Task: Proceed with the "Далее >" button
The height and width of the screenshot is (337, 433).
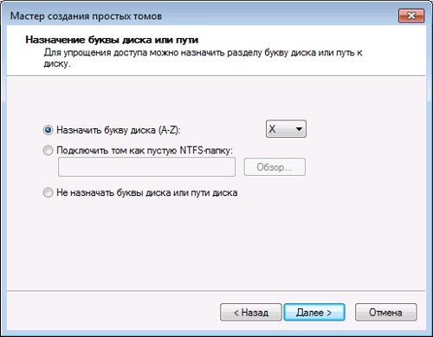Action: point(314,312)
